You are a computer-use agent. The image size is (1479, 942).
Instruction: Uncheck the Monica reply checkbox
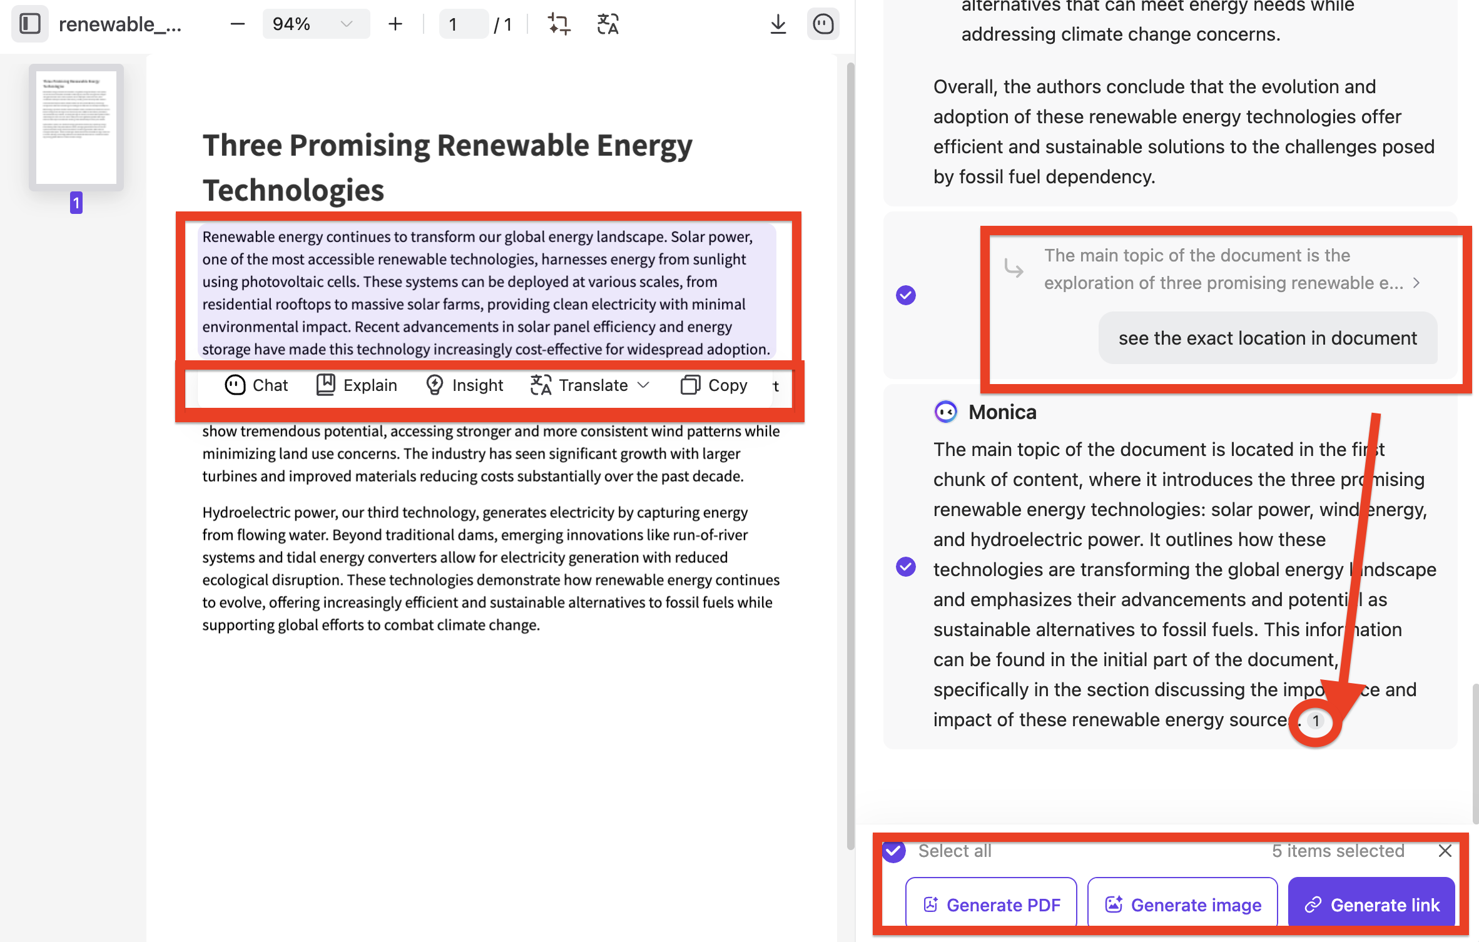coord(905,567)
